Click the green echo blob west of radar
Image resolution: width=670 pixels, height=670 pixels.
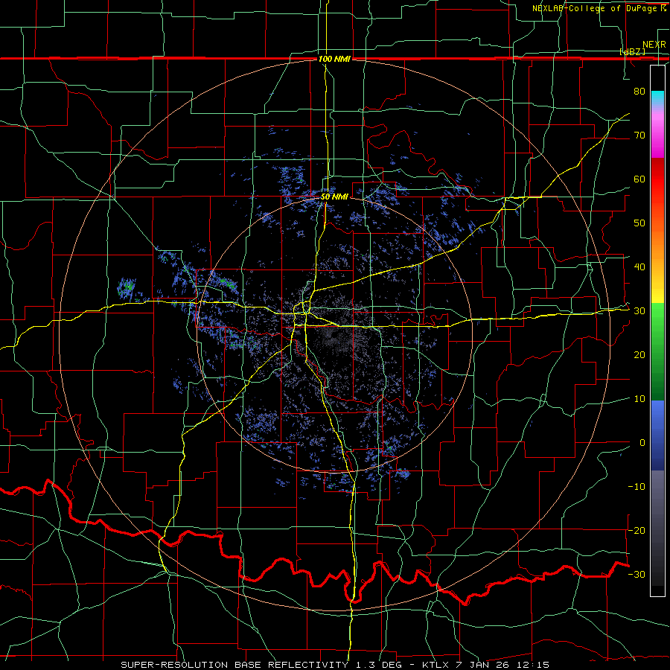click(x=127, y=287)
